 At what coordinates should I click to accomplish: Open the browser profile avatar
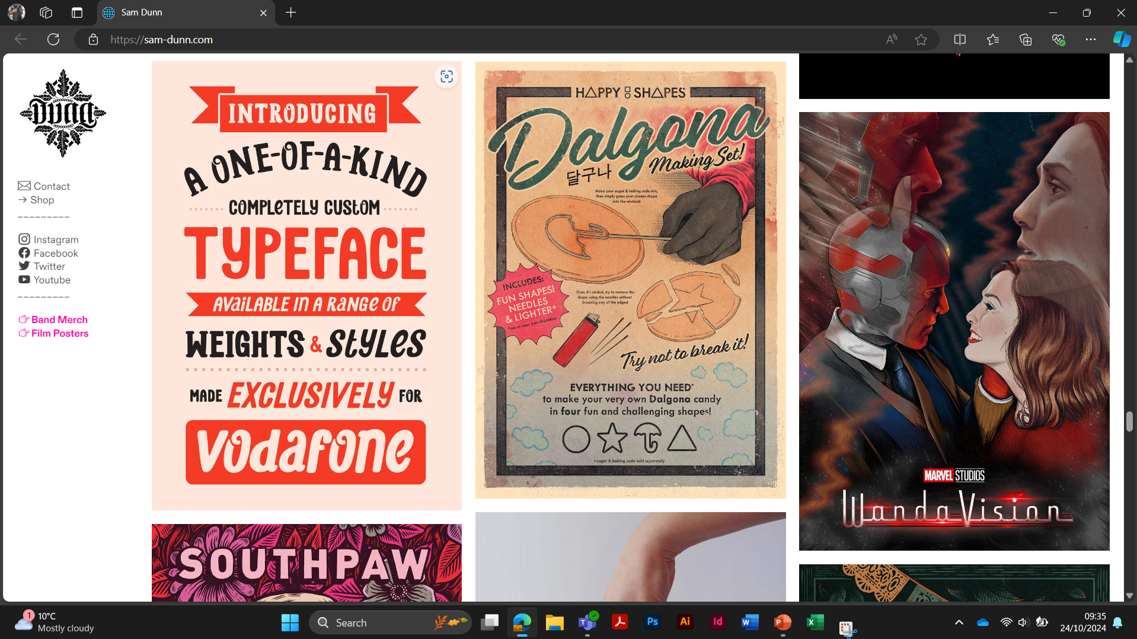(17, 12)
